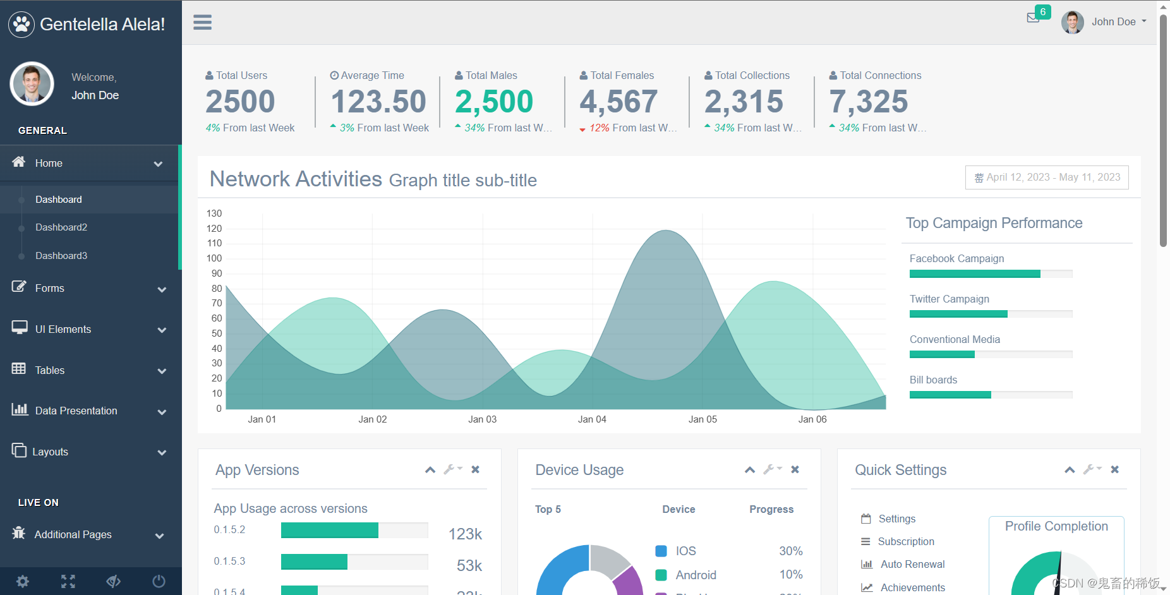Click the Facebook Campaign progress bar
Image resolution: width=1170 pixels, height=595 pixels.
tap(991, 274)
